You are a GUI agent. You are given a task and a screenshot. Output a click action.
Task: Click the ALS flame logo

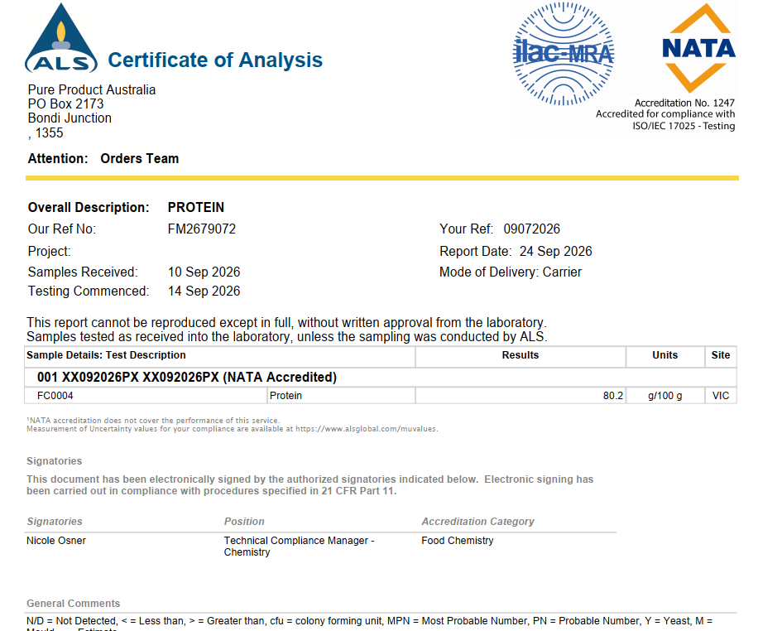[x=61, y=38]
